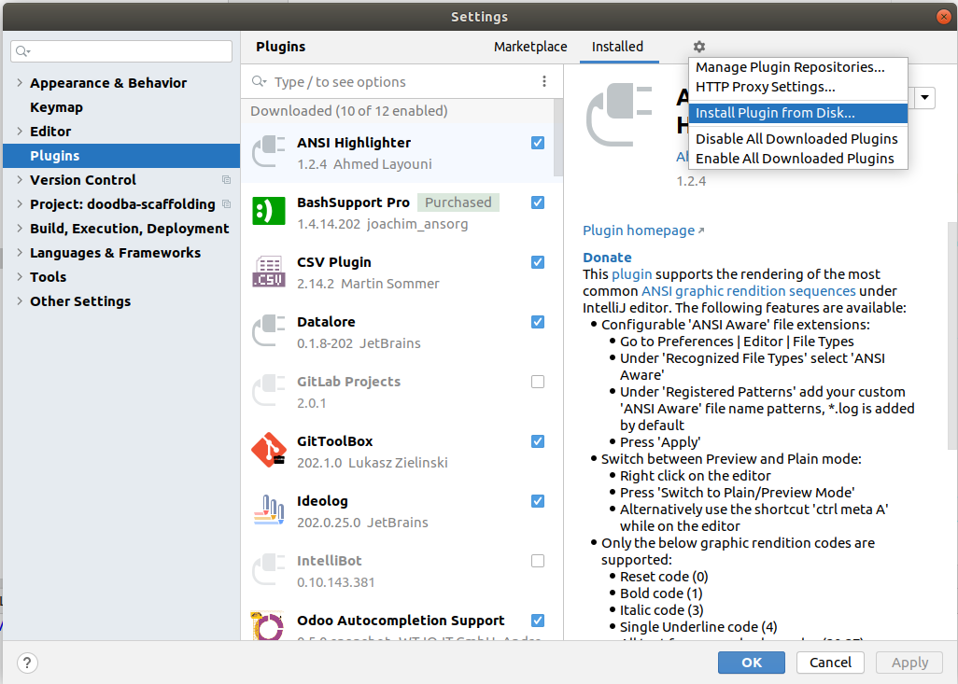Image resolution: width=958 pixels, height=684 pixels.
Task: Click the GitLab Projects plugin icon
Action: point(269,391)
